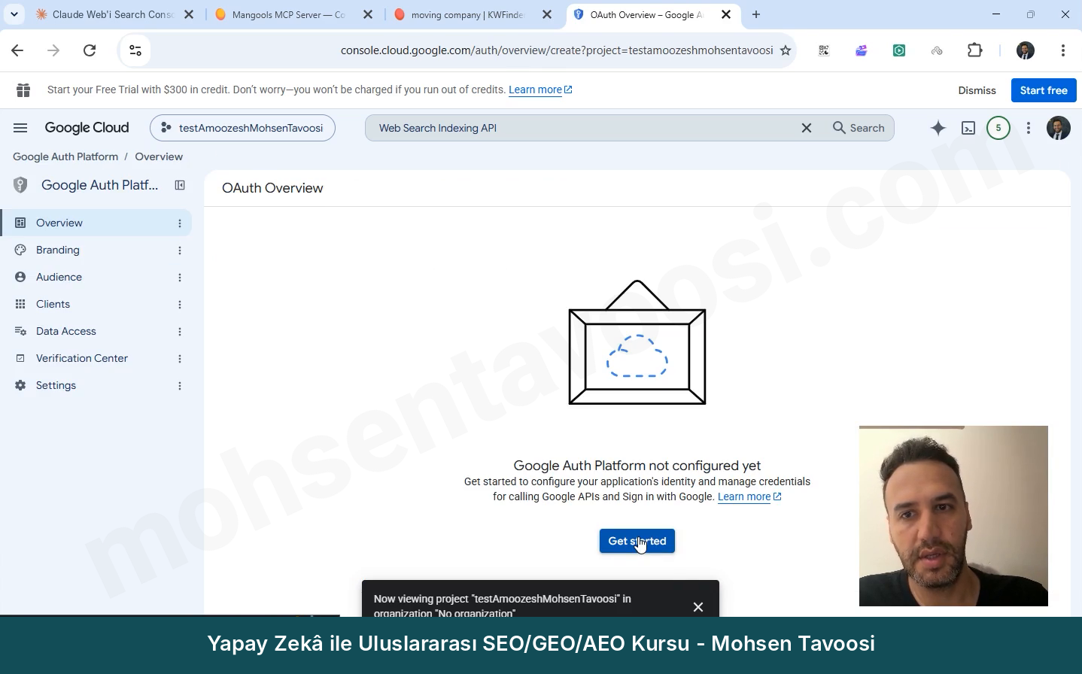
Task: Click the Overview grid icon in sidebar
Action: coord(20,223)
